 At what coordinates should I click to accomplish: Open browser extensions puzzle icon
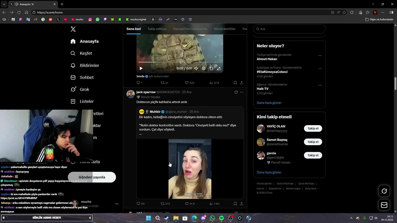click(352, 12)
